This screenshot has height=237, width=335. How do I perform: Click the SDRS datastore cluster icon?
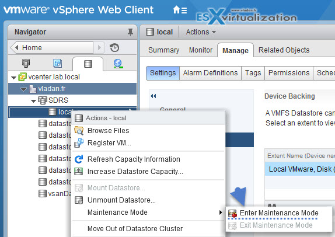43,100
